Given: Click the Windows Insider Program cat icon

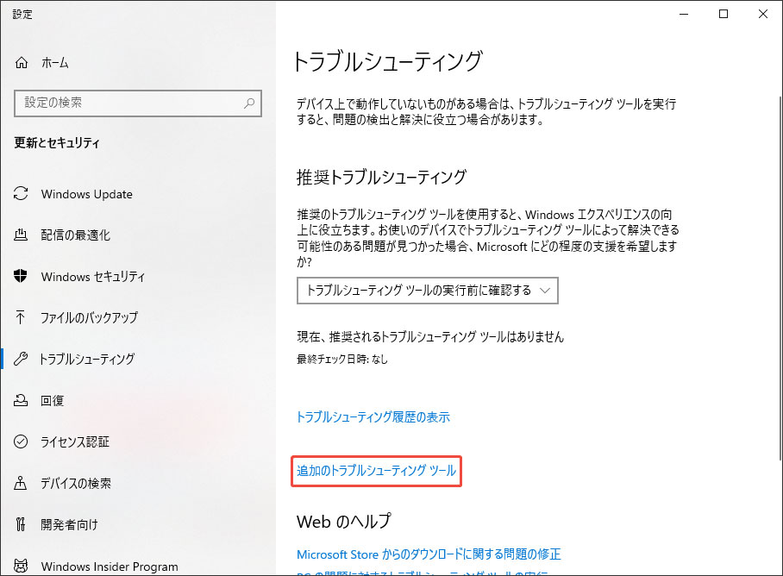Looking at the screenshot, I should [x=21, y=566].
